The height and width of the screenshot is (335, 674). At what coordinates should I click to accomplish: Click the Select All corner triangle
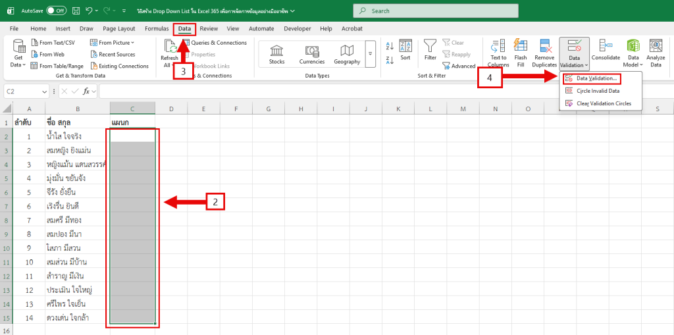pos(7,109)
